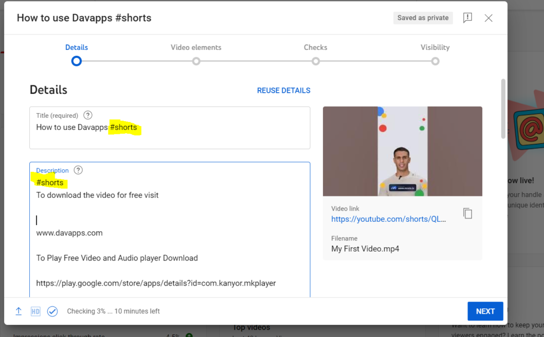Click the NEXT button

coord(485,312)
